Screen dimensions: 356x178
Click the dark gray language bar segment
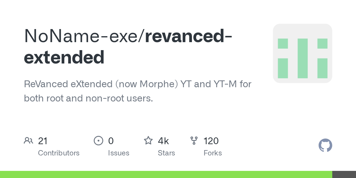[x=344, y=174]
